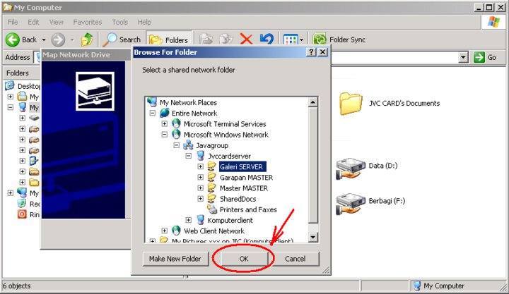Image resolution: width=509 pixels, height=294 pixels.
Task: Expand the Galeri SERVER share
Action: click(200, 166)
